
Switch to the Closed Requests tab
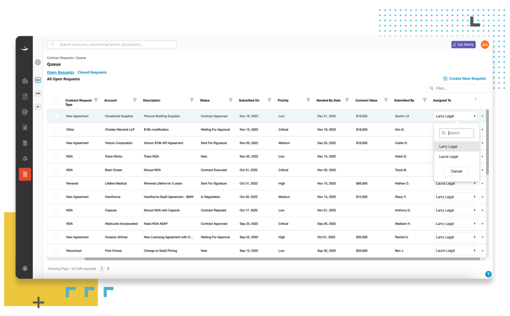point(92,72)
